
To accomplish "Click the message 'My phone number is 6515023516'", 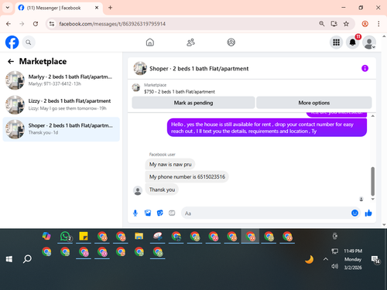I will 187,177.
